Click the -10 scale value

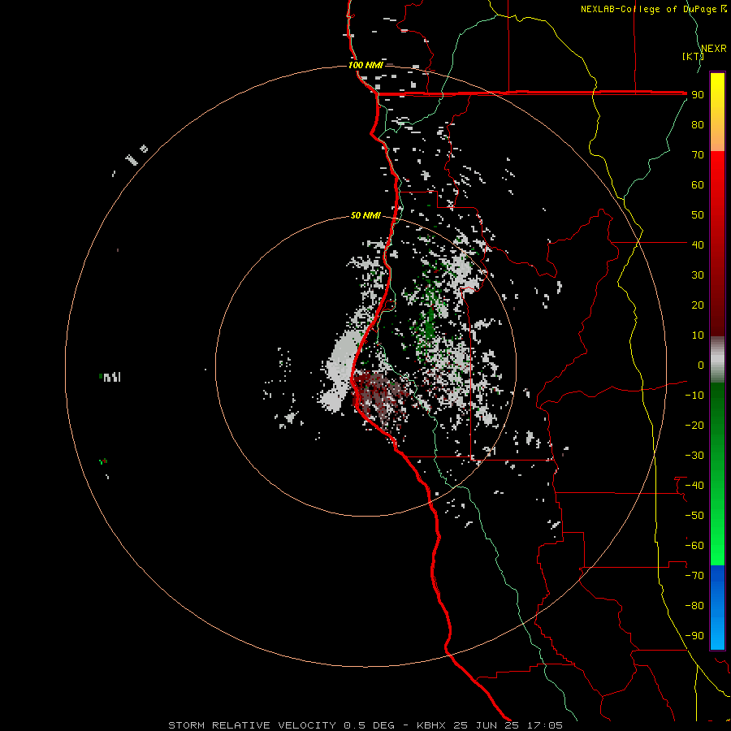pyautogui.click(x=694, y=396)
